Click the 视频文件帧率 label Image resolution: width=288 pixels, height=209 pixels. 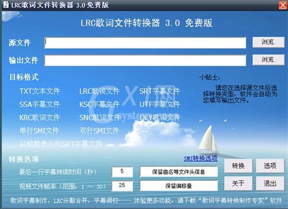[62, 186]
